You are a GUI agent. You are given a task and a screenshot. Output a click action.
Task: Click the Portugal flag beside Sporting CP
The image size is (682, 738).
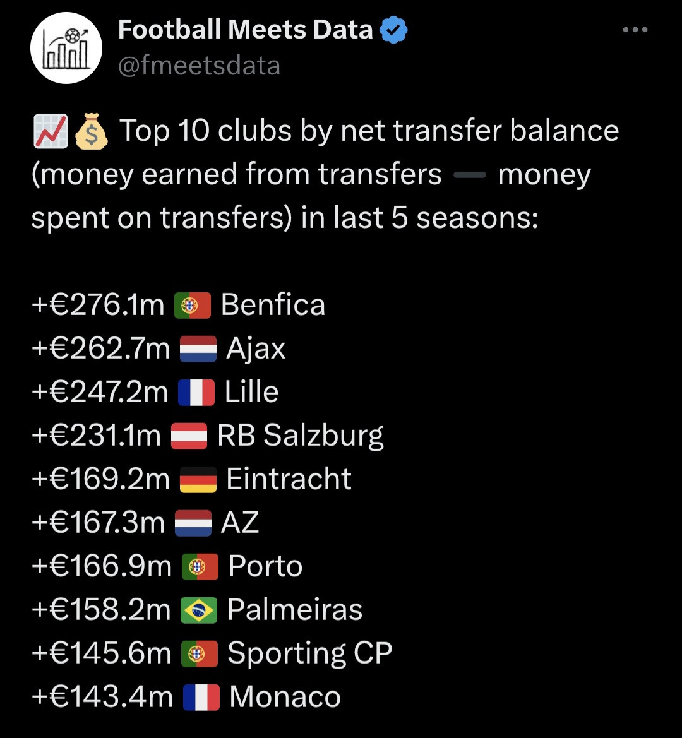tap(200, 654)
